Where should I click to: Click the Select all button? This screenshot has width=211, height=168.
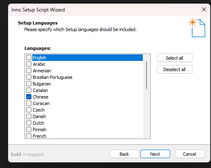[175, 58]
